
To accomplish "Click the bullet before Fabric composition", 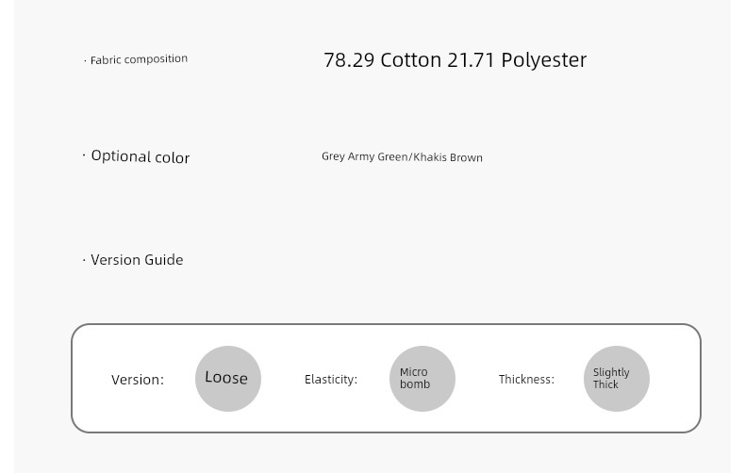I will [x=85, y=60].
